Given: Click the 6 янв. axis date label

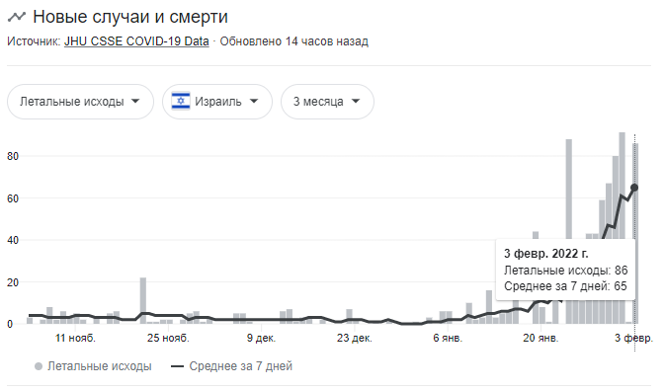Looking at the screenshot, I should (x=448, y=338).
